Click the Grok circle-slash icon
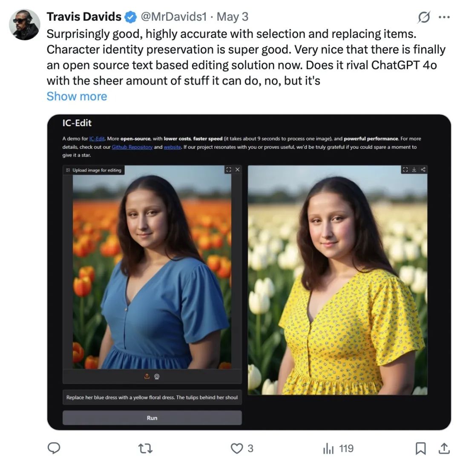The height and width of the screenshot is (461, 460). click(x=424, y=17)
